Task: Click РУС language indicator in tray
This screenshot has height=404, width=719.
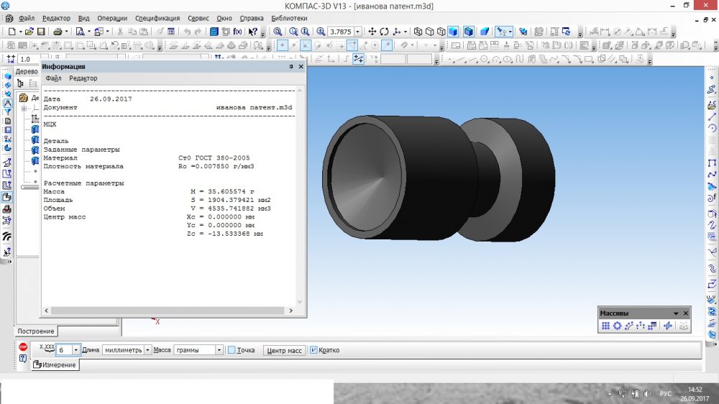Action: [x=665, y=393]
